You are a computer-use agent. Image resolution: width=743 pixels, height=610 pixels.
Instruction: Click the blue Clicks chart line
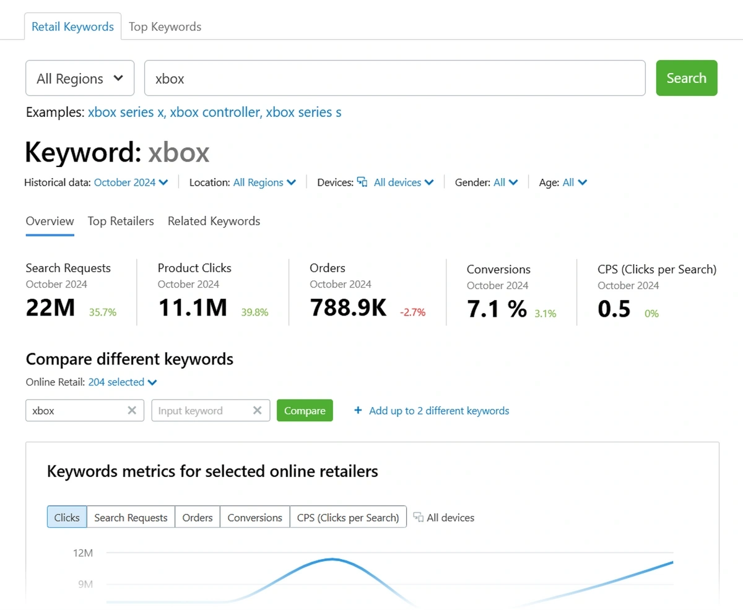pyautogui.click(x=332, y=559)
